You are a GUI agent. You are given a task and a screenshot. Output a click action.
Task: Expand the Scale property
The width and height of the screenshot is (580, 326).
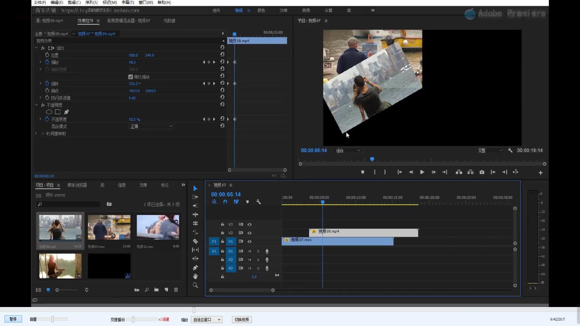40,62
